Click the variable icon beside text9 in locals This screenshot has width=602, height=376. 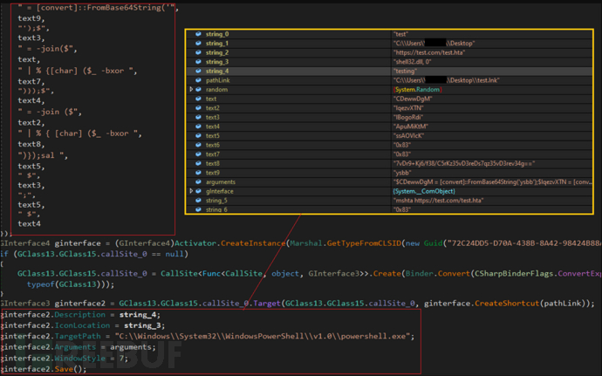(198, 173)
